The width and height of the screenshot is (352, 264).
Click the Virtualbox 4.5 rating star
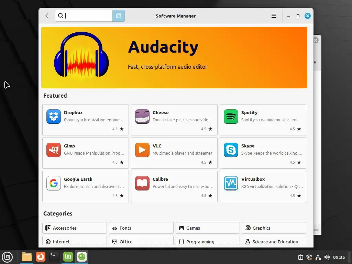[299, 196]
